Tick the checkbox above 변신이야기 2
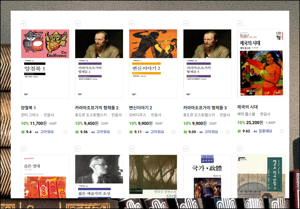The image size is (300, 209). click(132, 23)
